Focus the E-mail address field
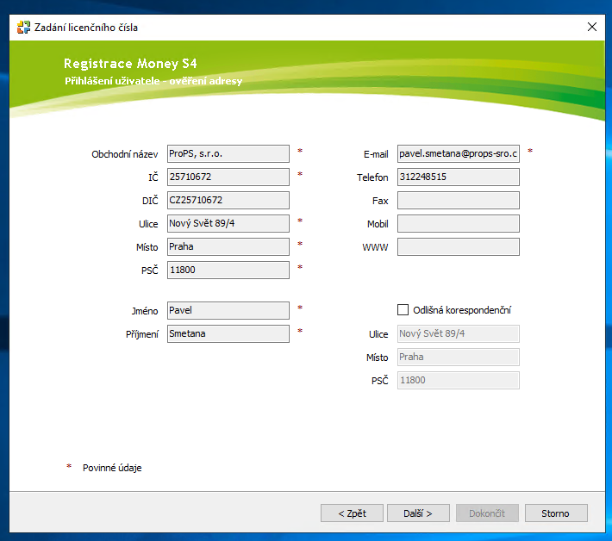This screenshot has height=541, width=612. pos(458,154)
